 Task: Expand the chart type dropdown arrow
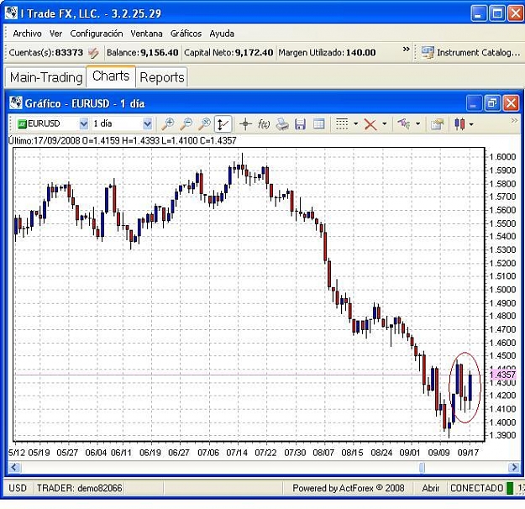[471, 124]
